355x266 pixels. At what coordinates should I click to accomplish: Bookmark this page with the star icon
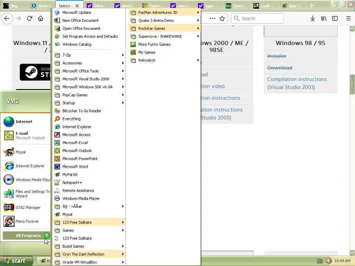pos(222,18)
